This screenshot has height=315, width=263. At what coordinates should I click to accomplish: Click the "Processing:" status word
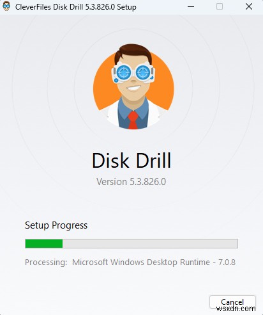tap(46, 262)
